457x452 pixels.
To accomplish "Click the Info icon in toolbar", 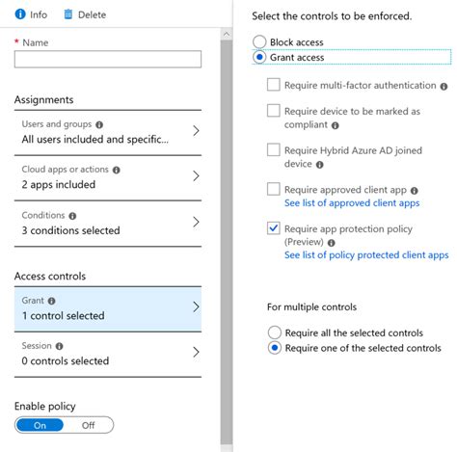I will (x=20, y=14).
